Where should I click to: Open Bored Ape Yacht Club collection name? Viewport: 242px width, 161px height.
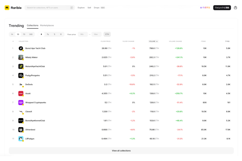coord(35,48)
